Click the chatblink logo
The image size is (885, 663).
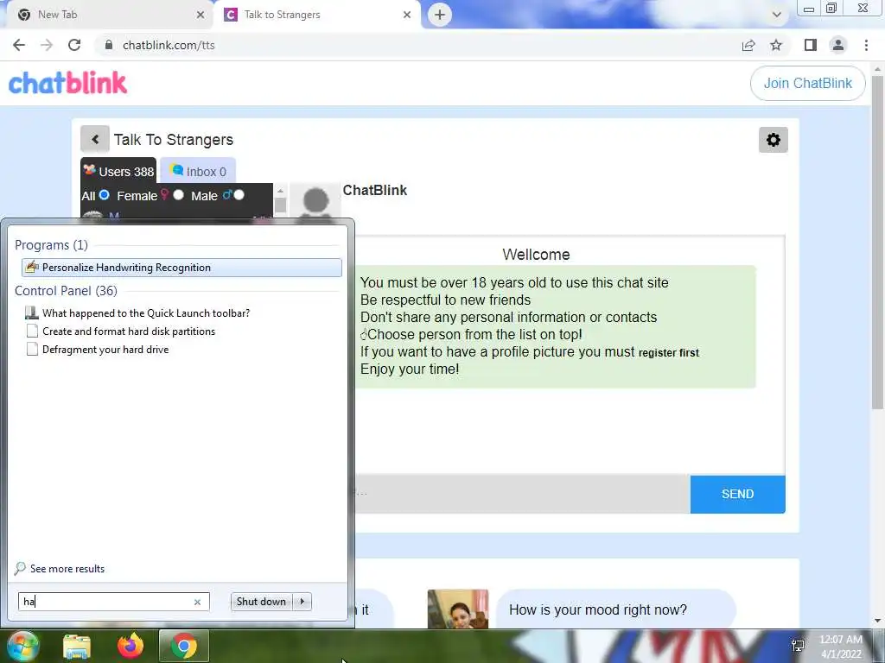pyautogui.click(x=67, y=83)
